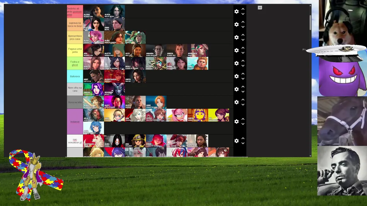Open settings gear for 'Baforava' tier

pos(237,76)
